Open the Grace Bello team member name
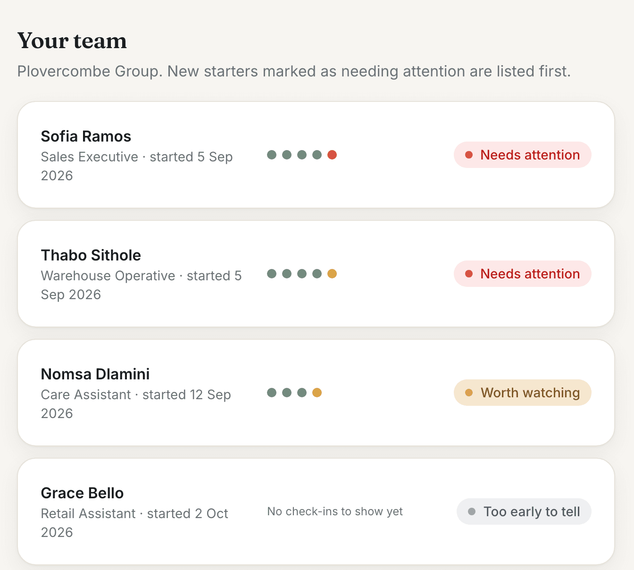Screen dimensions: 634x570 (82, 493)
